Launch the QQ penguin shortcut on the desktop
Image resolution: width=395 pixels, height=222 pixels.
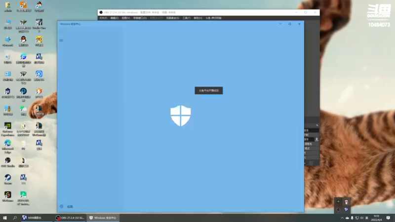pos(23,41)
